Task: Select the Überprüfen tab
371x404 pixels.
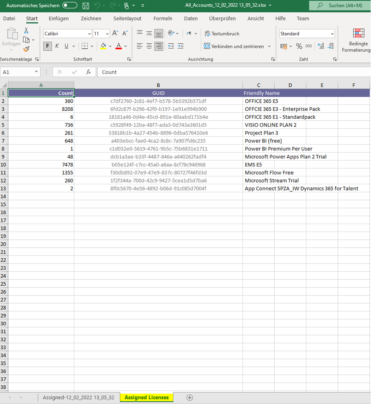Action: click(222, 19)
